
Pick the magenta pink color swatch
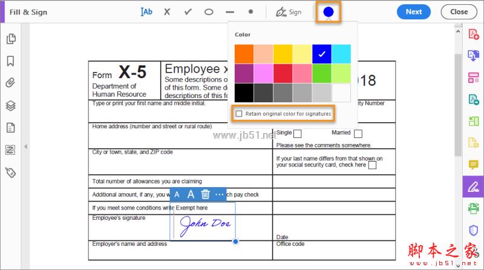pos(264,73)
